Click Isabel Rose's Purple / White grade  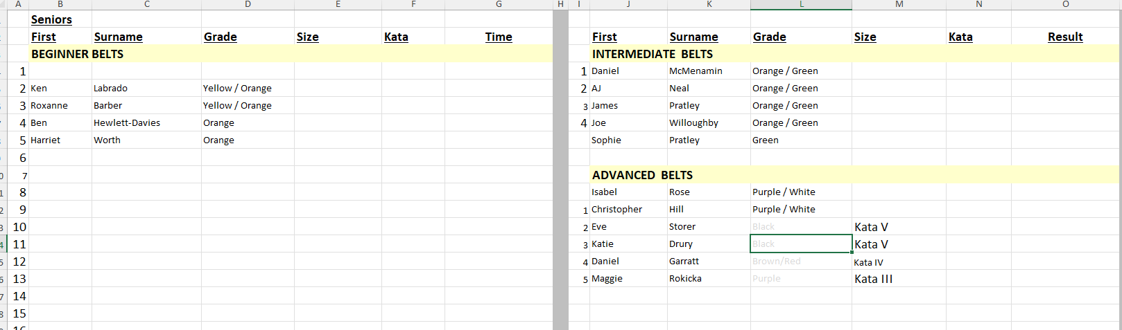pos(801,192)
